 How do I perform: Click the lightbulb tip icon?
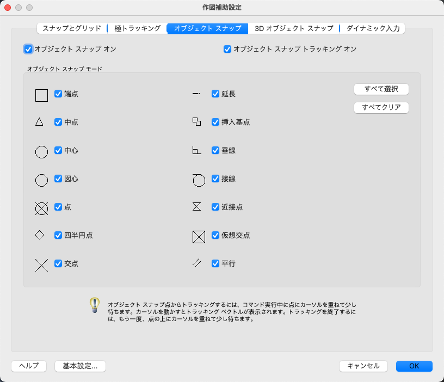pos(95,305)
